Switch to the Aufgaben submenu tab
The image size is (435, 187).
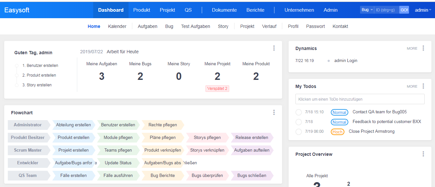coord(147,26)
